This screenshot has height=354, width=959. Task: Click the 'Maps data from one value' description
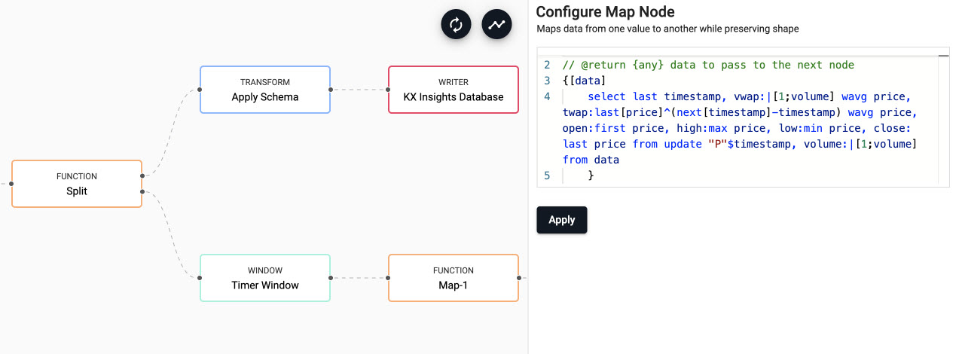(x=667, y=29)
